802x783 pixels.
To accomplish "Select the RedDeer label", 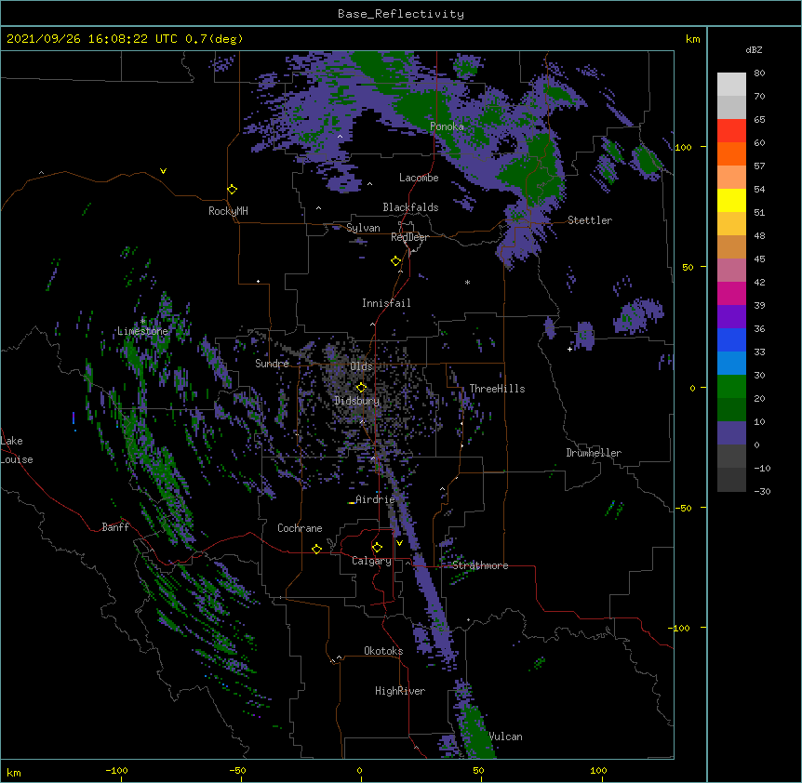I will click(x=409, y=237).
